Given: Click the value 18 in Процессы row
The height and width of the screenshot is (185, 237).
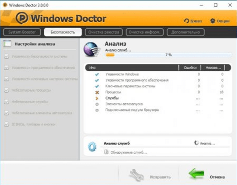Looking at the screenshot, I should click(221, 92).
